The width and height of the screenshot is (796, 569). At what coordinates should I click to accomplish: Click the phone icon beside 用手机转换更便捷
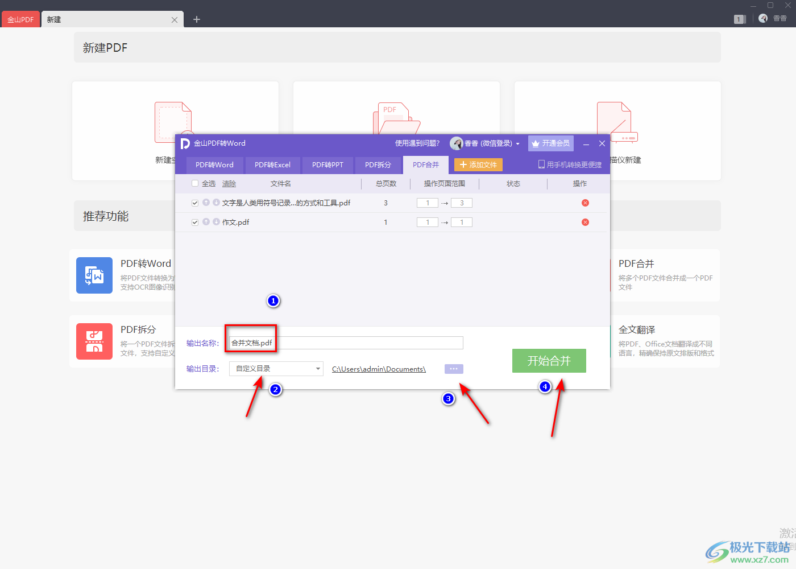coord(541,164)
